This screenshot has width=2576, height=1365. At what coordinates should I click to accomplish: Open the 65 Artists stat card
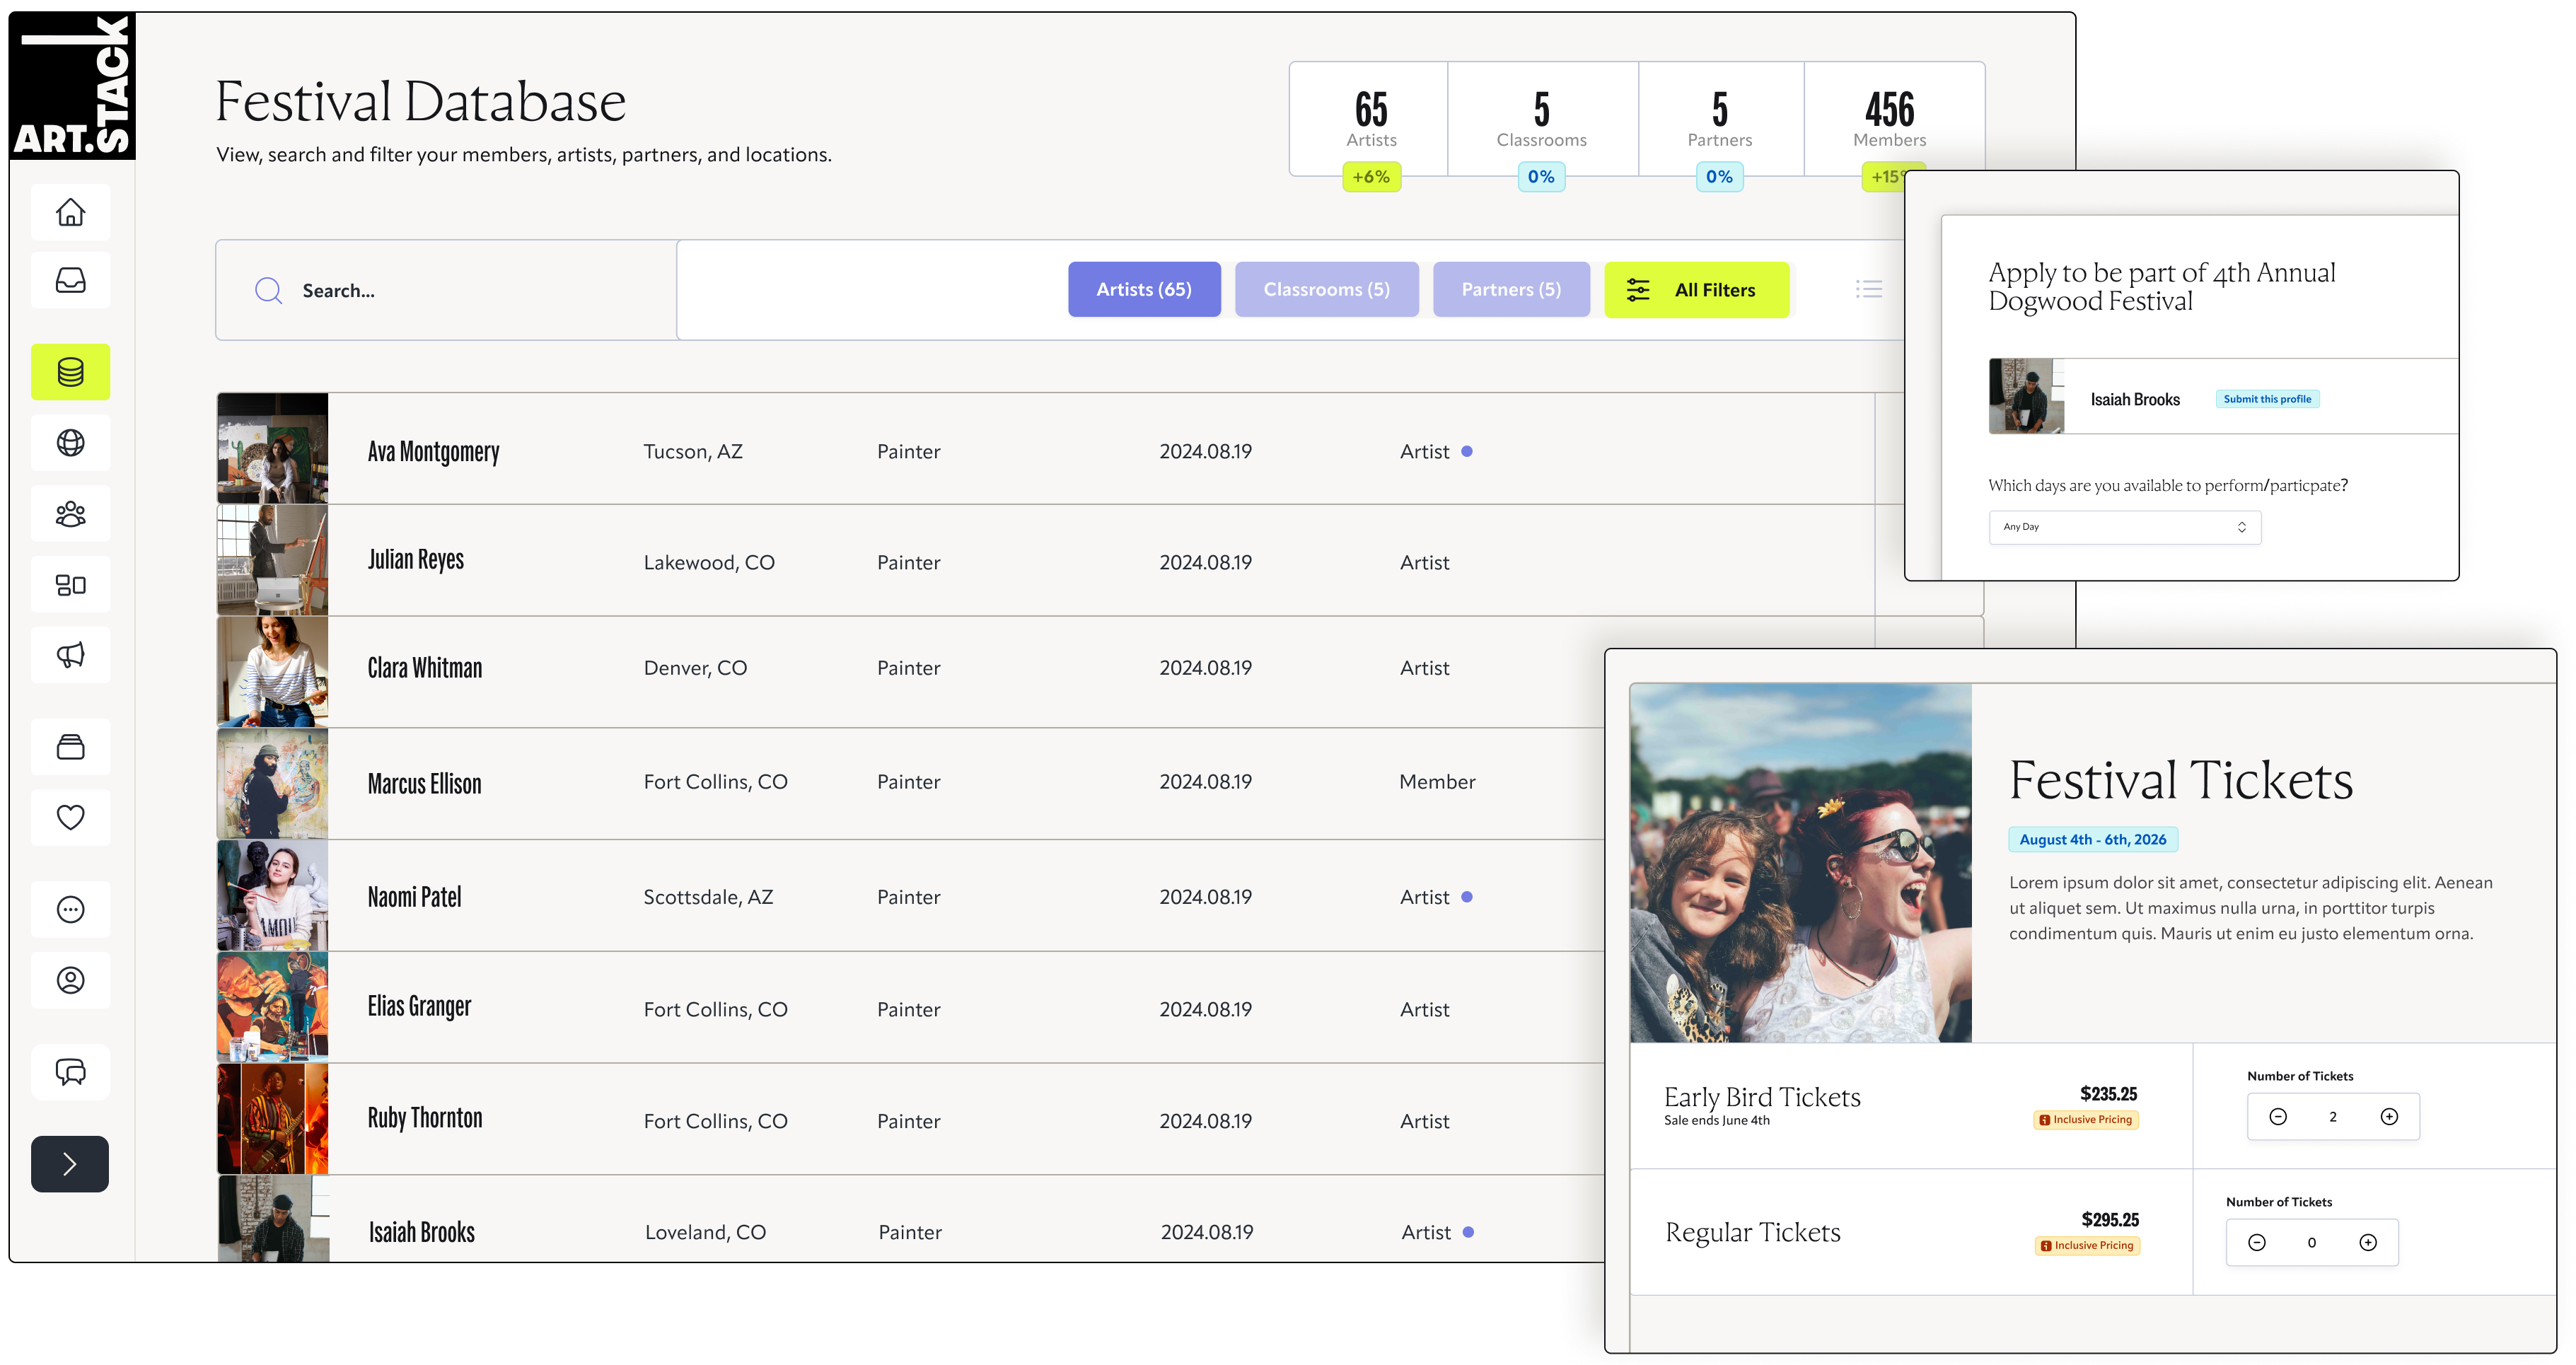[1370, 119]
